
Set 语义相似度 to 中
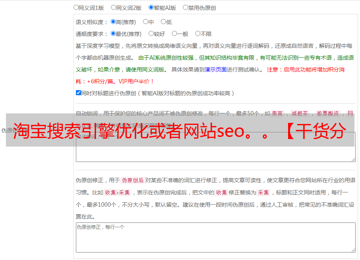(x=145, y=22)
